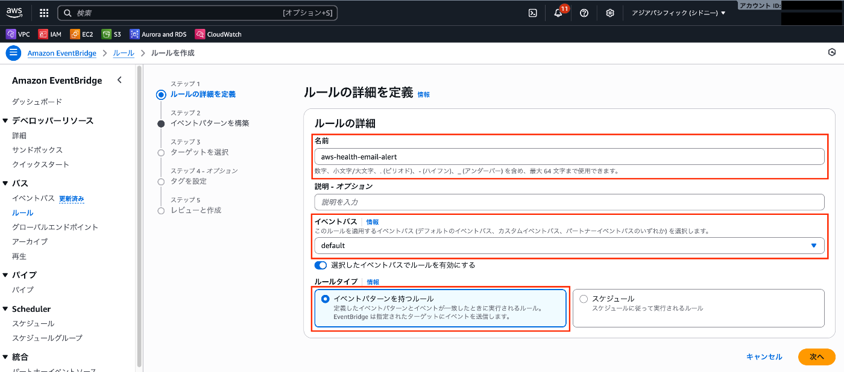Click the 説明 optional input field
This screenshot has width=844, height=372.
[x=569, y=202]
